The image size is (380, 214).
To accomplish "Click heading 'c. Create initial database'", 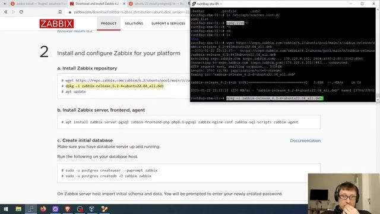I will click(85, 140).
